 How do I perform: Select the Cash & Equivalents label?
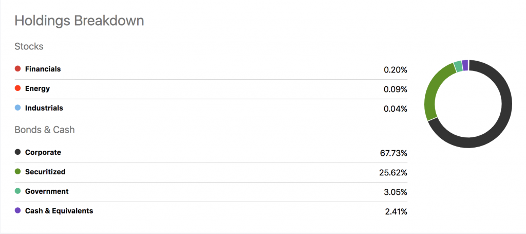59,211
